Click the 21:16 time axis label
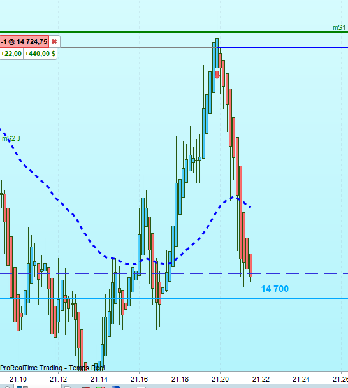Image resolution: width=348 pixels, height=388 pixels. click(139, 379)
